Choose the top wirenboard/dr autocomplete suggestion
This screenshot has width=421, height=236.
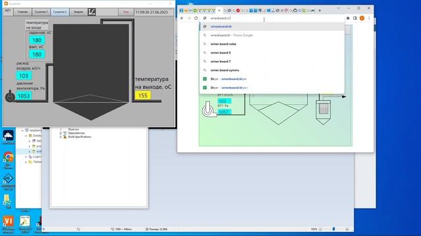coord(272,26)
